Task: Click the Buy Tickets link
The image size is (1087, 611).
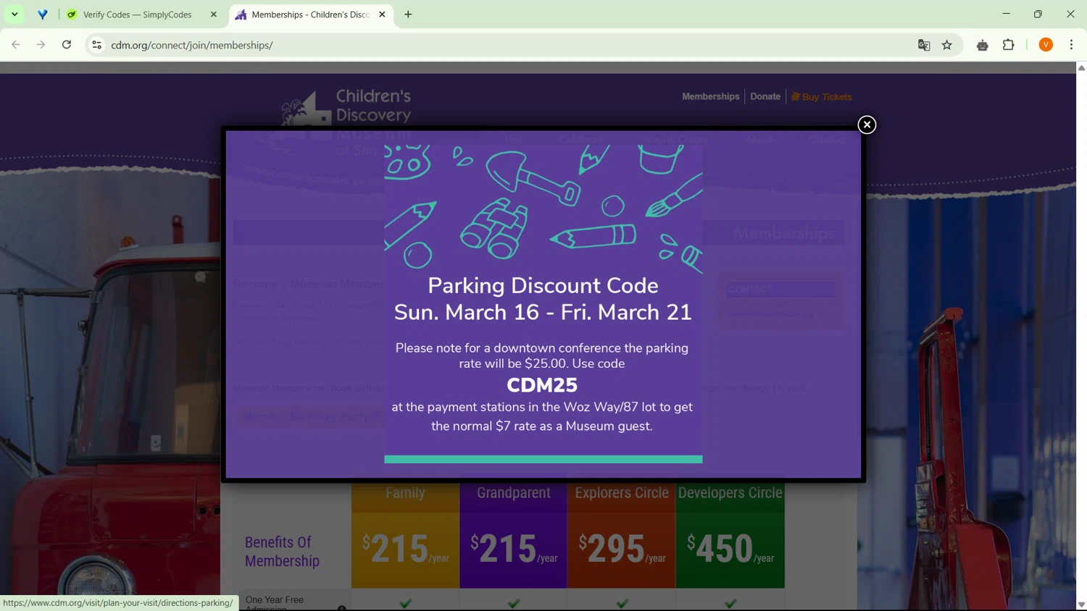Action: (x=821, y=96)
